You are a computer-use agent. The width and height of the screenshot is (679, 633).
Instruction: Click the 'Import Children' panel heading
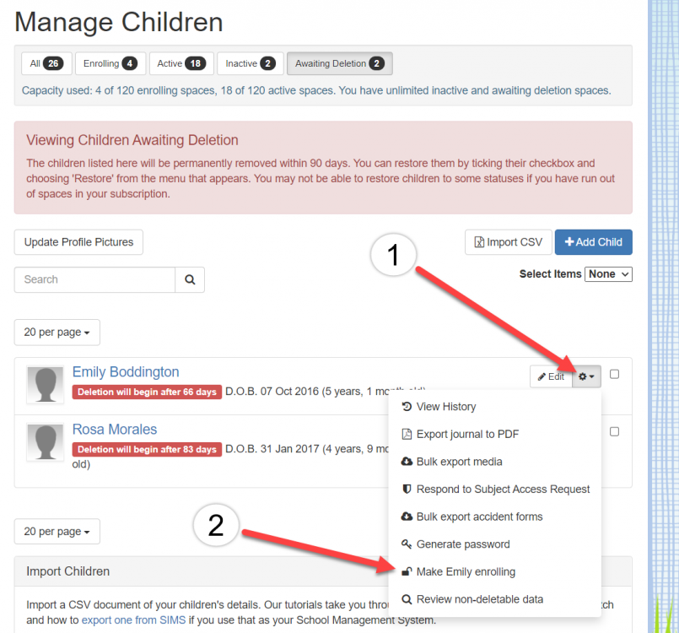(68, 571)
